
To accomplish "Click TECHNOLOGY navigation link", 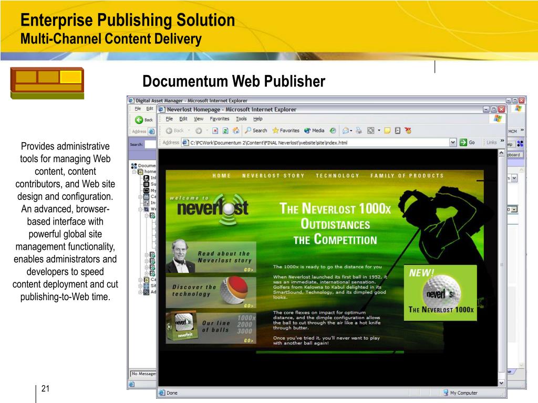I will [x=337, y=175].
